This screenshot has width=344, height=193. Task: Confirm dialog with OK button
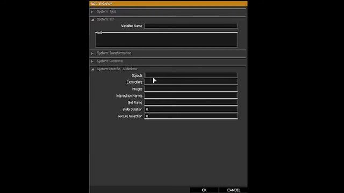[x=204, y=190]
